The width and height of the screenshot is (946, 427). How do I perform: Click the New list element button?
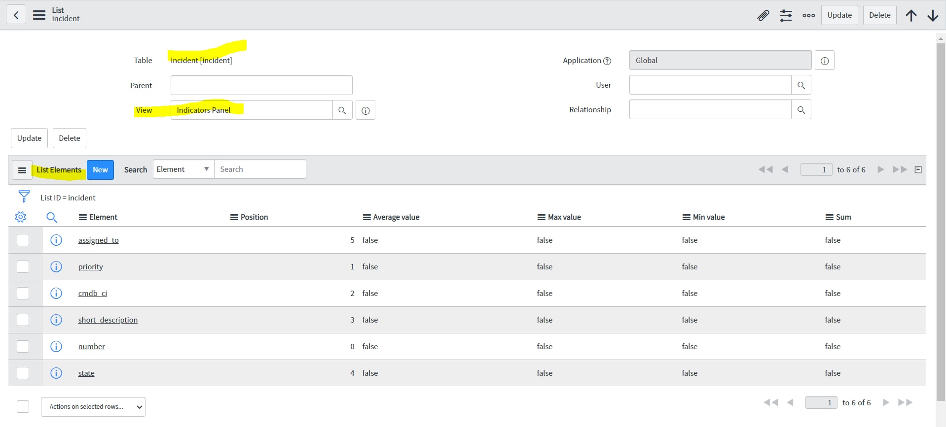point(100,170)
